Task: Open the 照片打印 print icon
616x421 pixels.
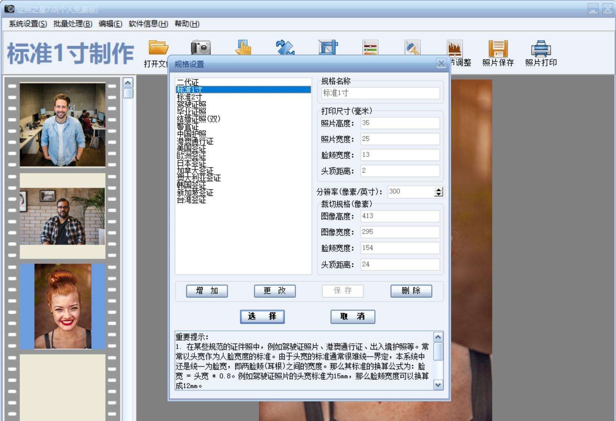Action: (x=541, y=47)
